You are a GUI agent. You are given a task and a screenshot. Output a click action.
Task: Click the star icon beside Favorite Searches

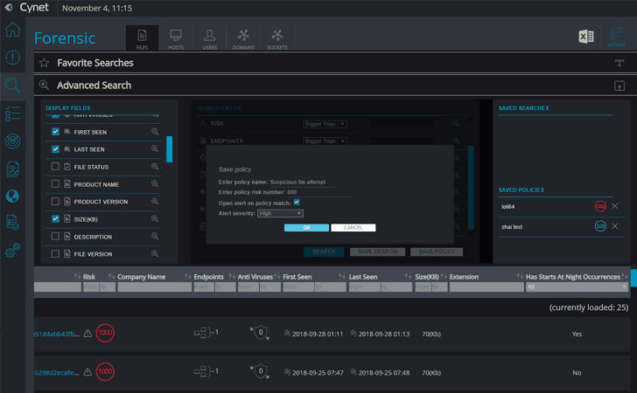44,63
